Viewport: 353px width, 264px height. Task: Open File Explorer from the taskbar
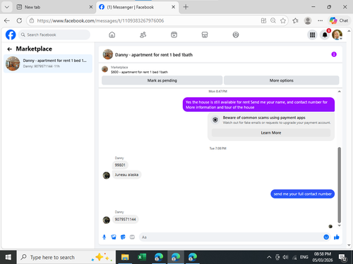pos(125,257)
